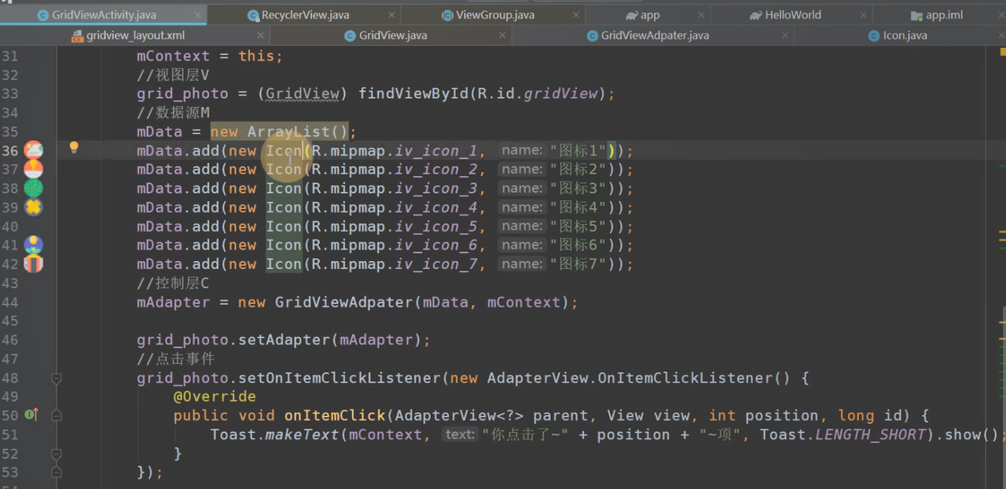This screenshot has width=1006, height=489.
Task: Click the gutter image preview on line 36
Action: [x=33, y=150]
